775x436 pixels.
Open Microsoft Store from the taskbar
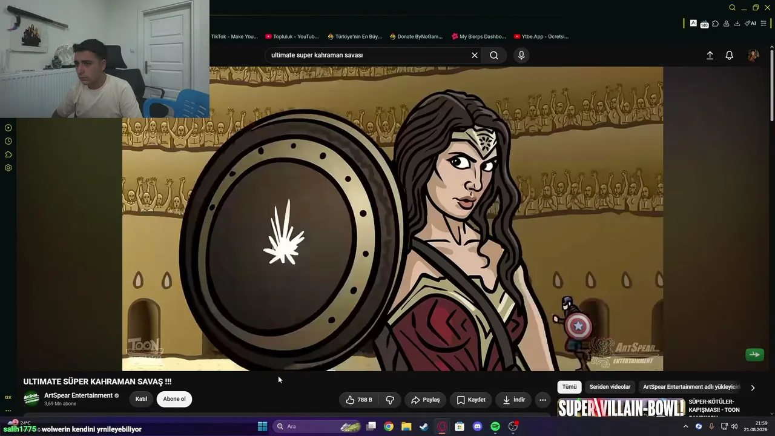point(460,426)
